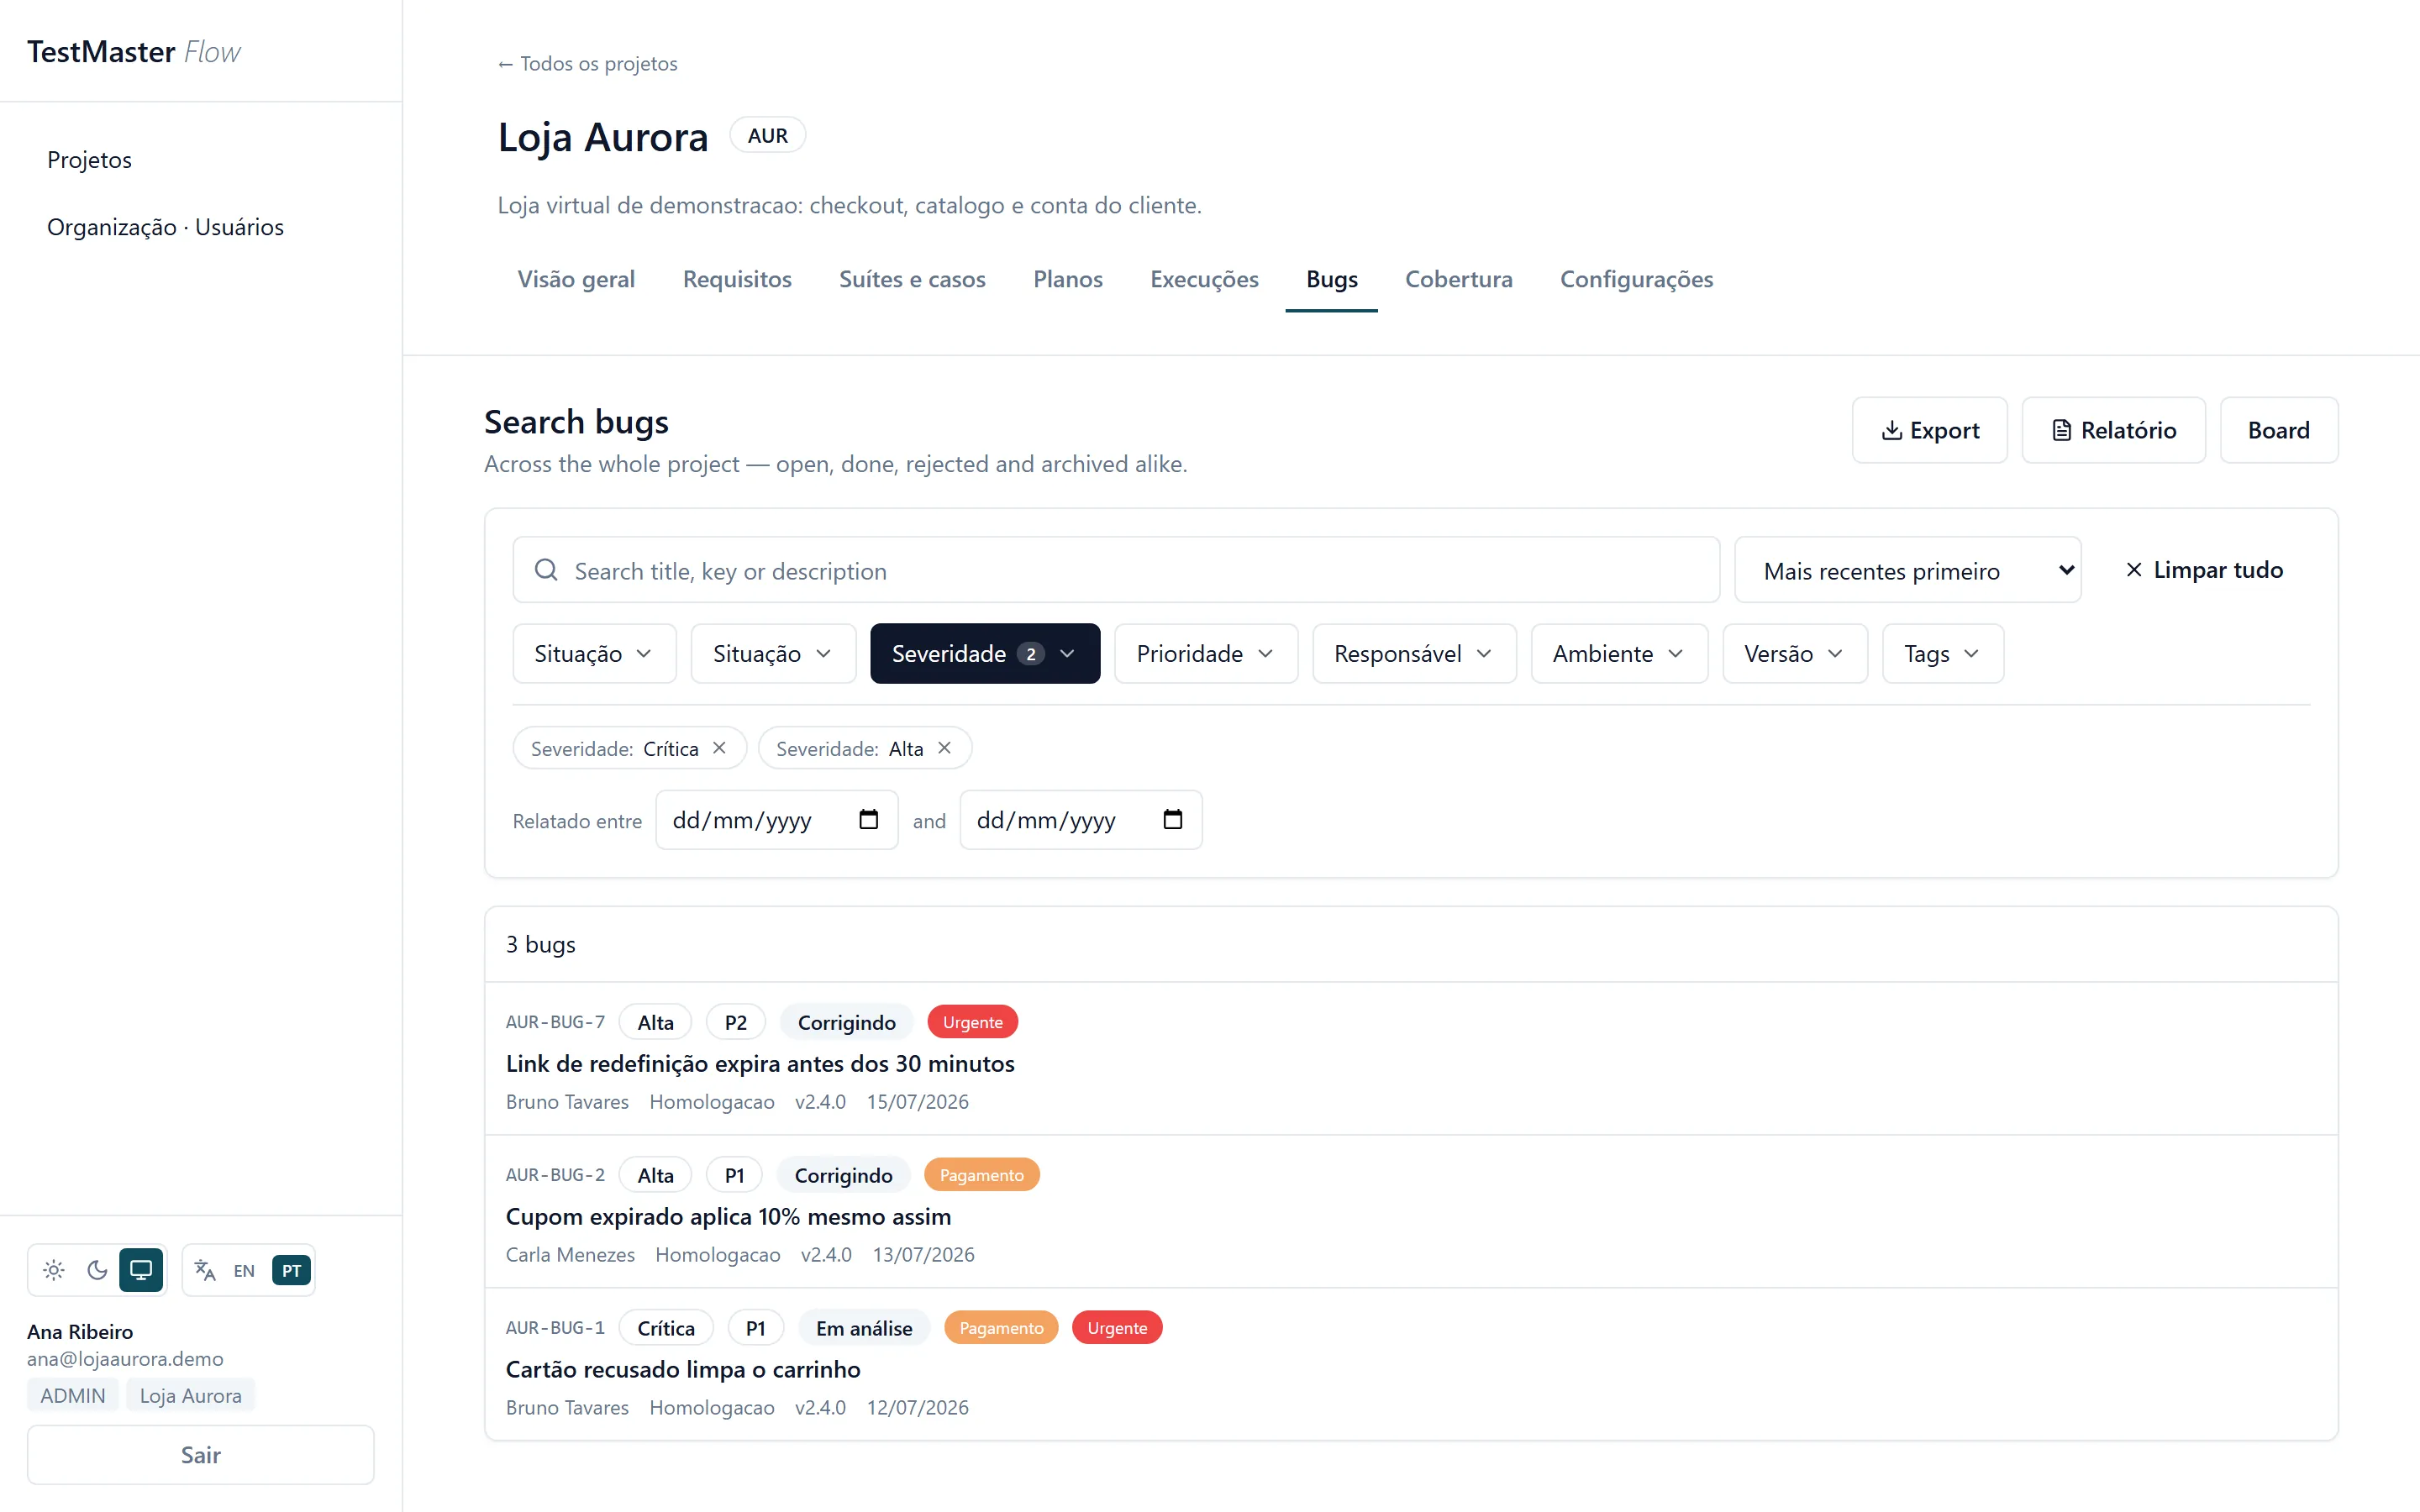Click the orange Pagamento tag on AUR-BUG-2

pyautogui.click(x=981, y=1175)
